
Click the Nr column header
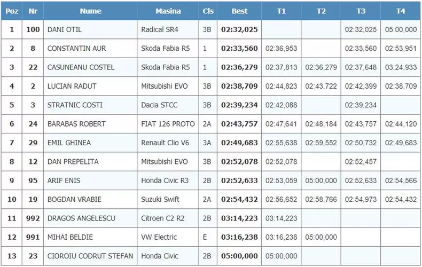[33, 11]
